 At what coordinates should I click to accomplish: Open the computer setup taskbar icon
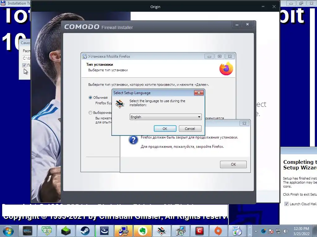coord(123,231)
